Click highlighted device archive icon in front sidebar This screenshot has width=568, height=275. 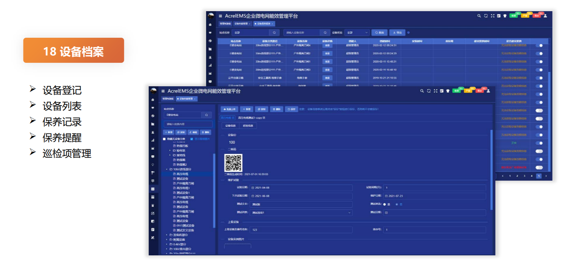[x=153, y=189]
